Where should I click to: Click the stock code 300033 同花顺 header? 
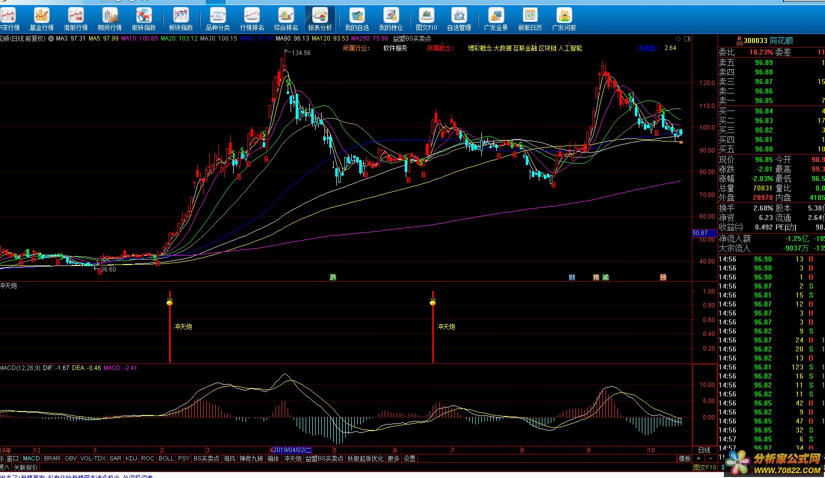click(768, 40)
